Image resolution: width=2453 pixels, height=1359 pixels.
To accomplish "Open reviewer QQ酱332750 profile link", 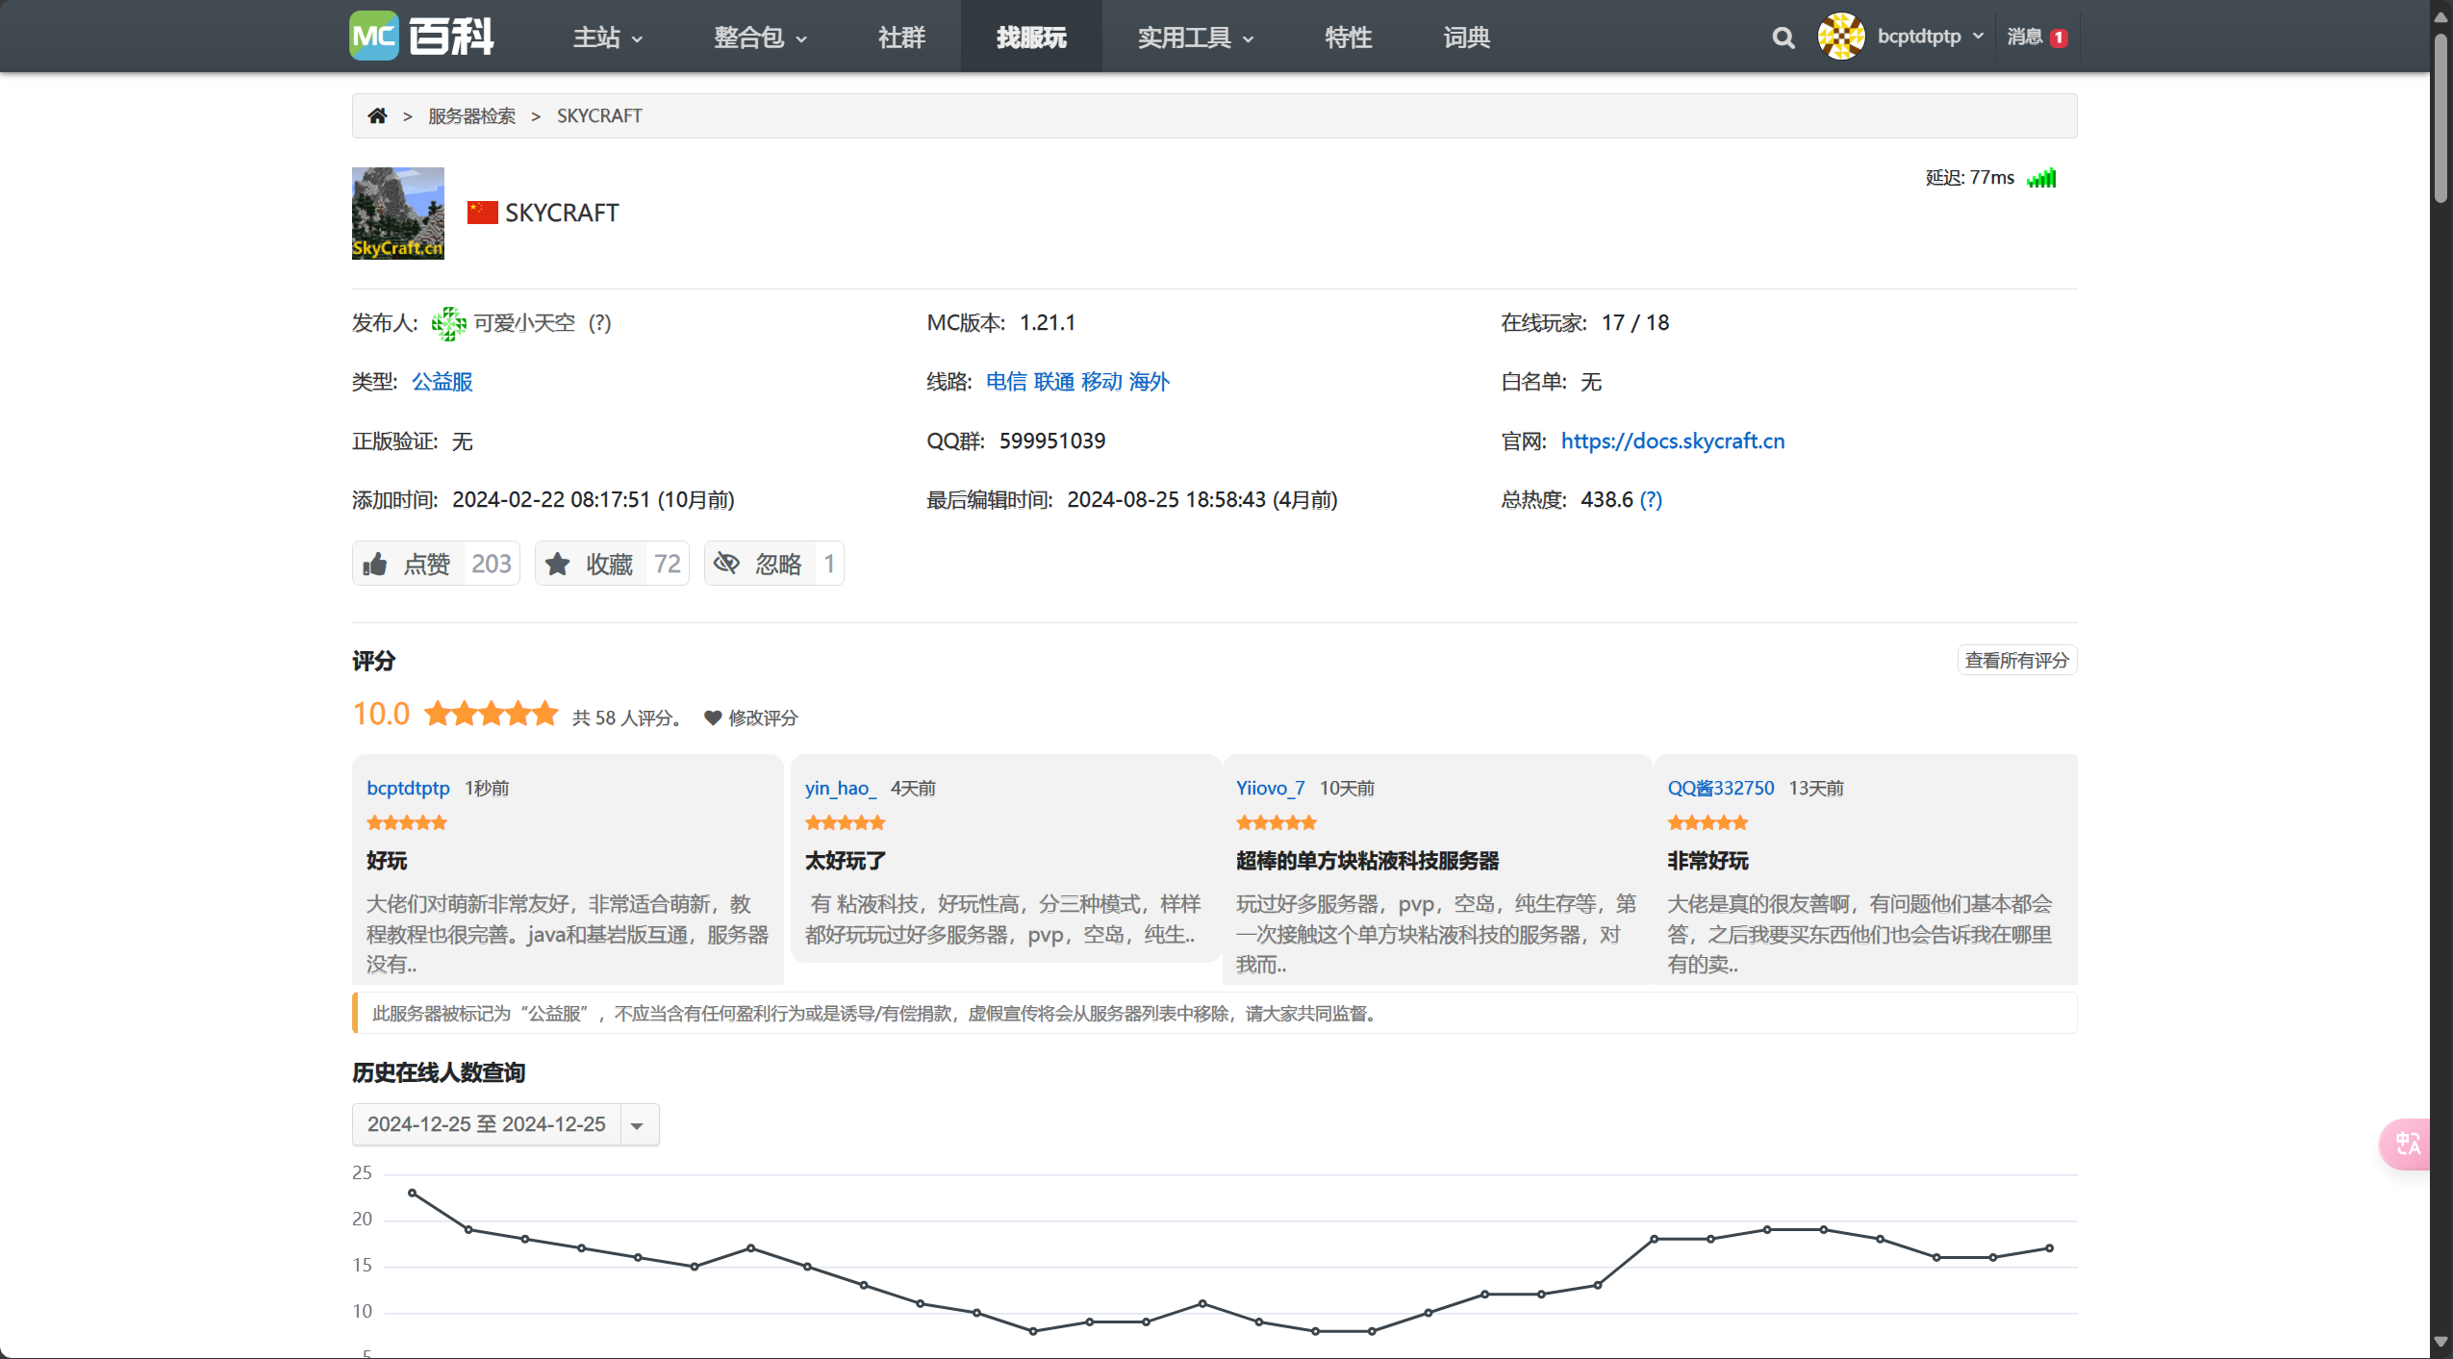I will coord(1720,789).
